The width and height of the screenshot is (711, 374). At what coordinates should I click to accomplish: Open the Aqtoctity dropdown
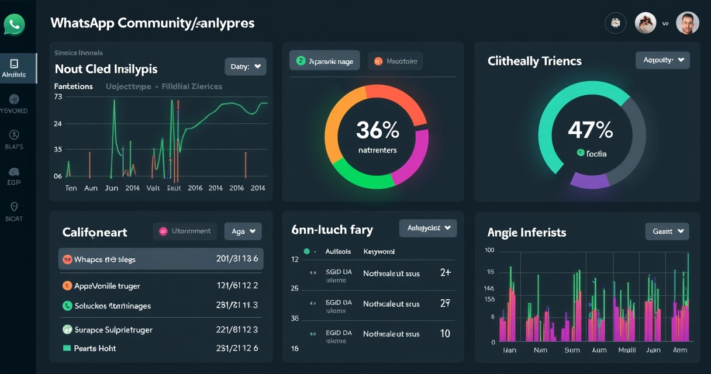coord(662,60)
